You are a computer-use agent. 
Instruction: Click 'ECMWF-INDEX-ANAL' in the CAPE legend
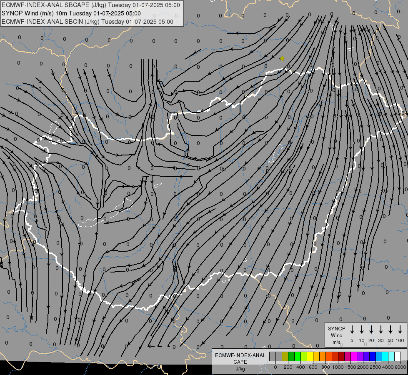[x=240, y=355]
